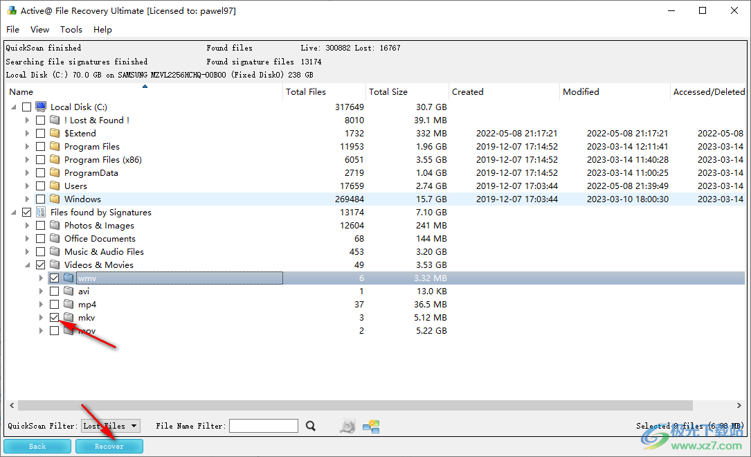Click the Windows folder icon

click(x=55, y=199)
